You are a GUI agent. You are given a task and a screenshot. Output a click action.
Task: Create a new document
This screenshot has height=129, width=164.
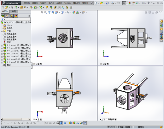(96, 3)
